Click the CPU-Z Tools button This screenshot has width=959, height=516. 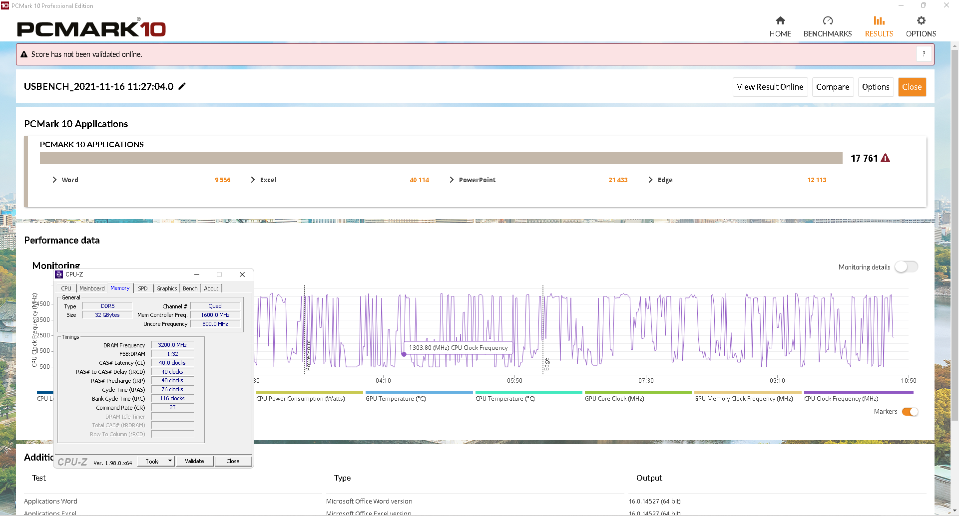click(x=152, y=461)
